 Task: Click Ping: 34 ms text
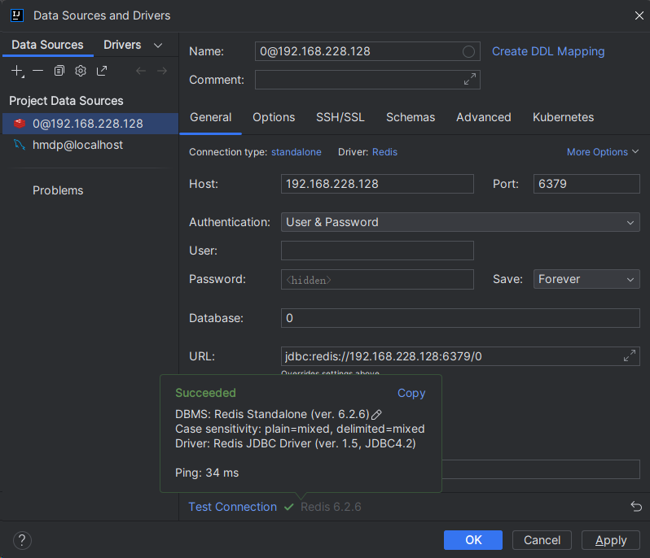pyautogui.click(x=207, y=473)
